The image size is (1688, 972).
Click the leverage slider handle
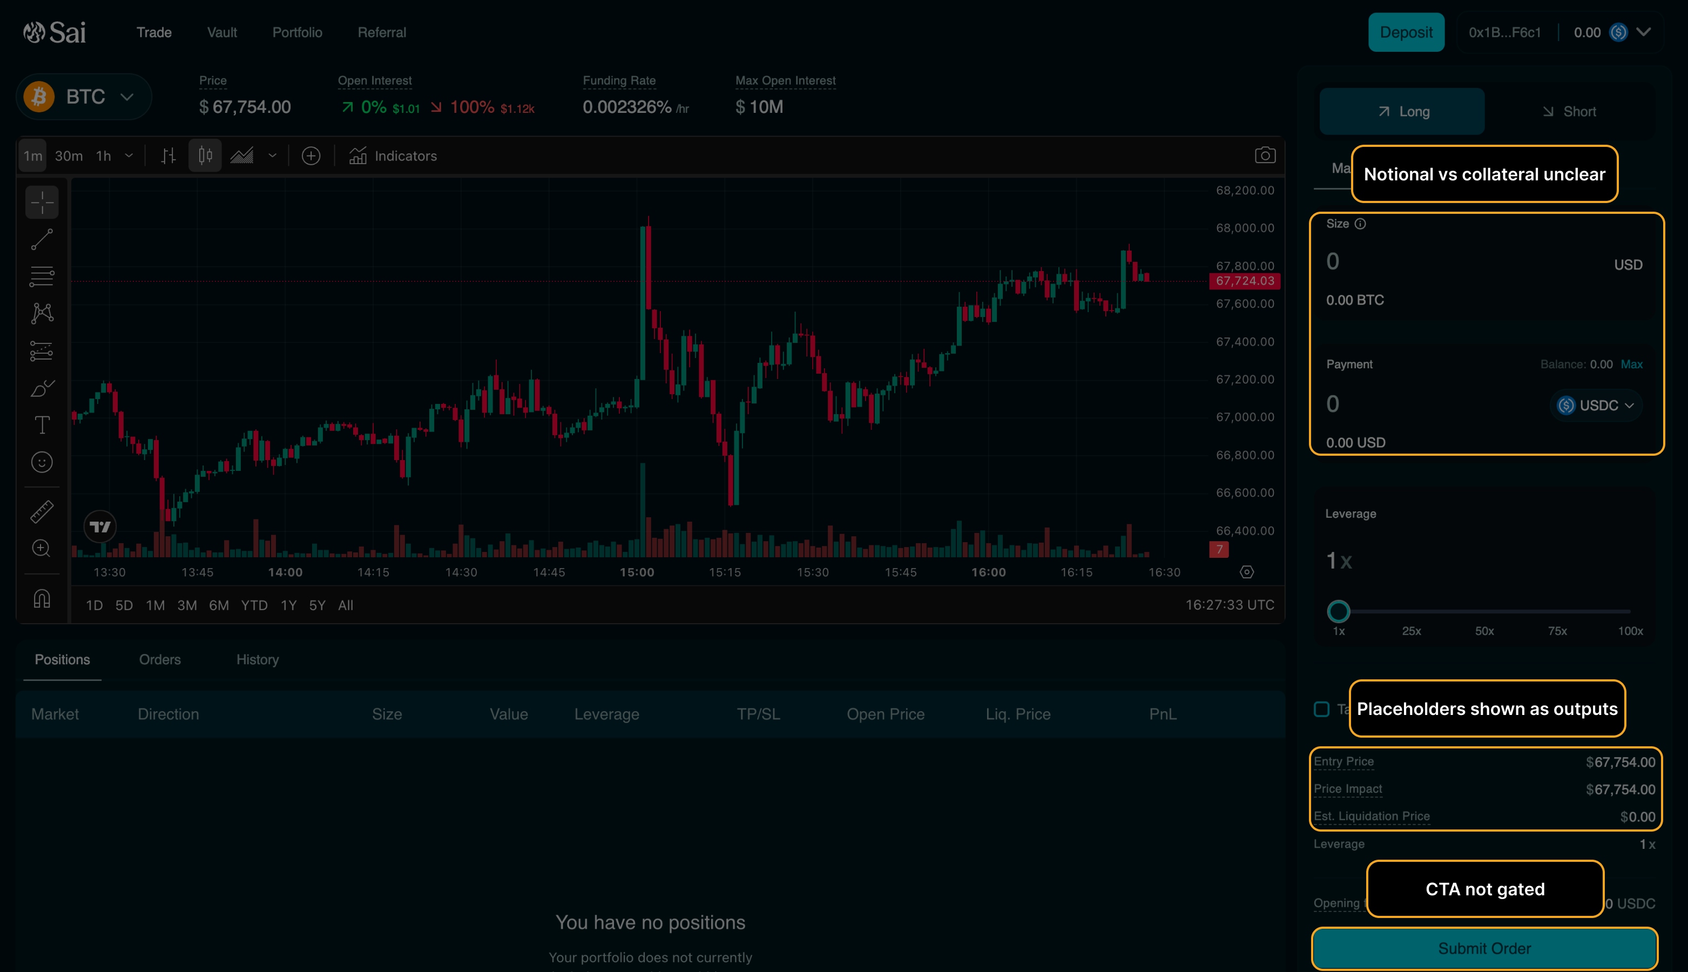click(1338, 611)
